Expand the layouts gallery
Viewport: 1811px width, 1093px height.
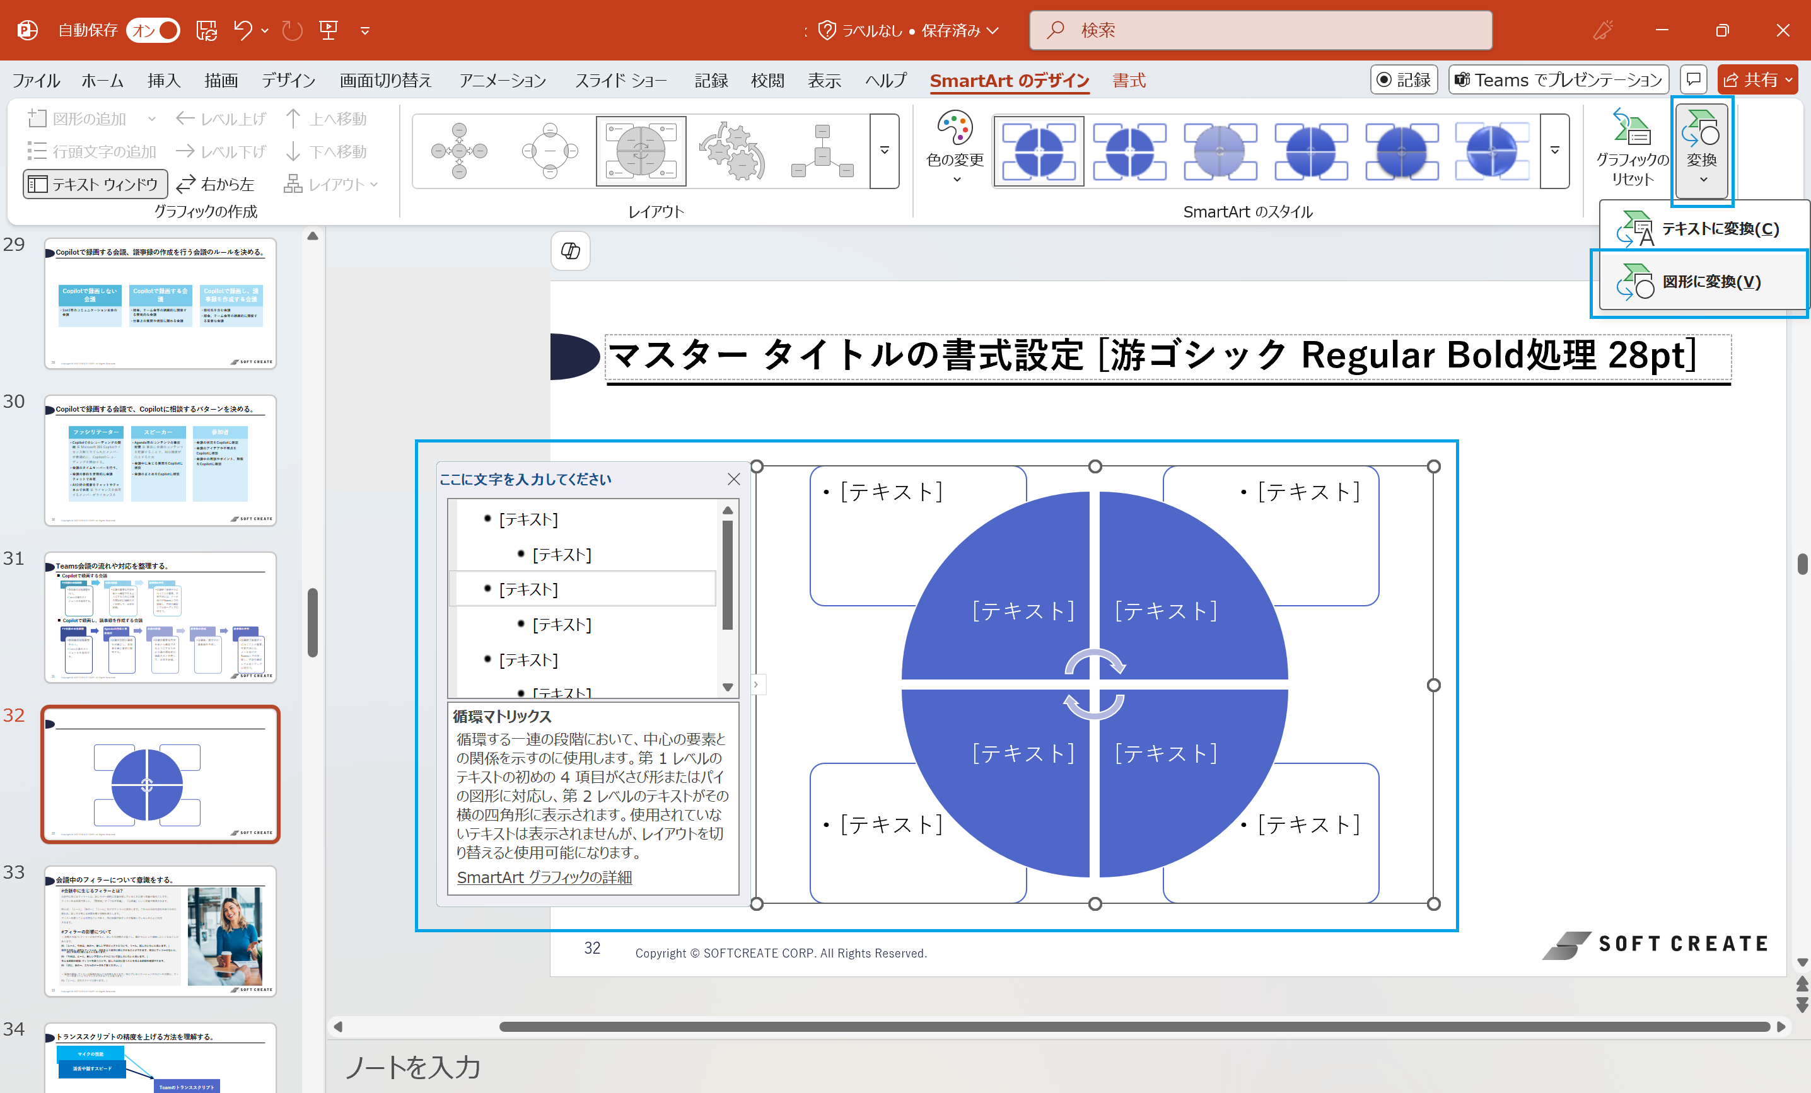(884, 151)
